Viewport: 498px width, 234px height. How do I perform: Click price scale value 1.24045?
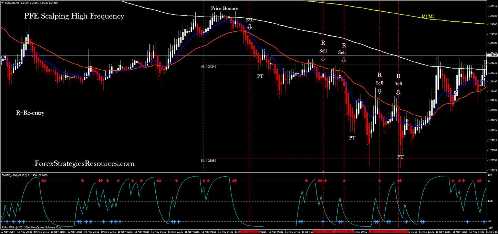point(492,130)
